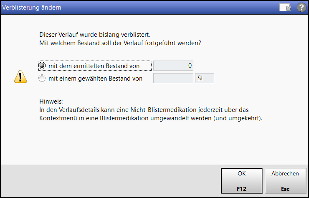The image size is (309, 198).
Task: Select radio button for ermittelten Bestand
Action: point(42,66)
